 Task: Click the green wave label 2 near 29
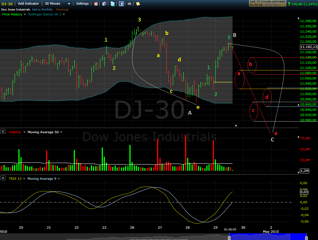click(216, 94)
